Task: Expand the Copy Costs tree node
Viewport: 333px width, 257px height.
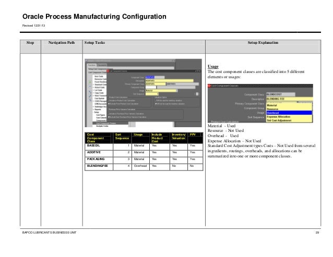Action: (x=93, y=93)
